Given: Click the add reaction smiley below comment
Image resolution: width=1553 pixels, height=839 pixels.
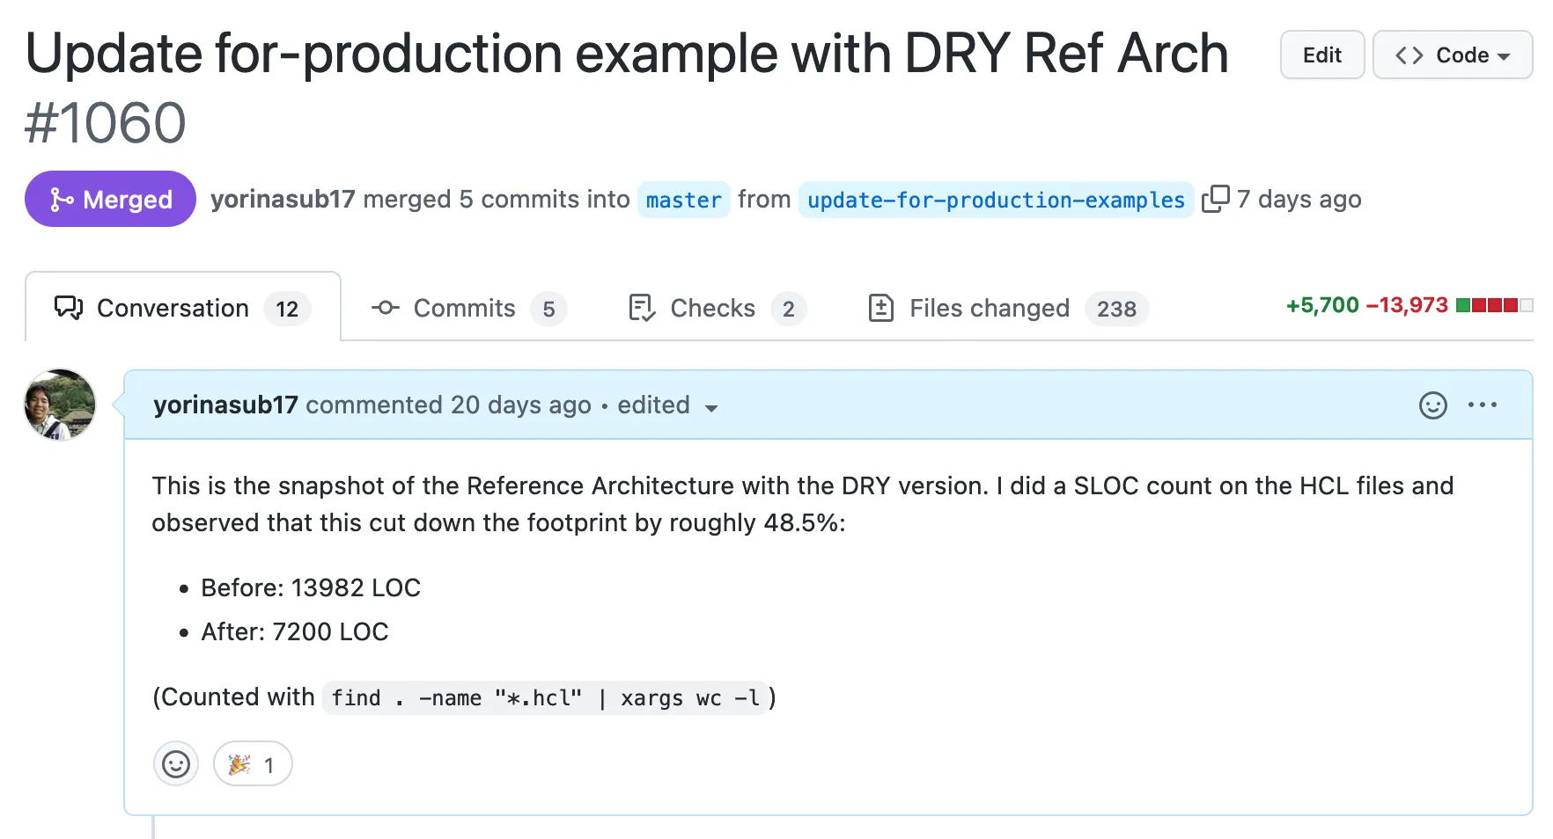Looking at the screenshot, I should 176,763.
